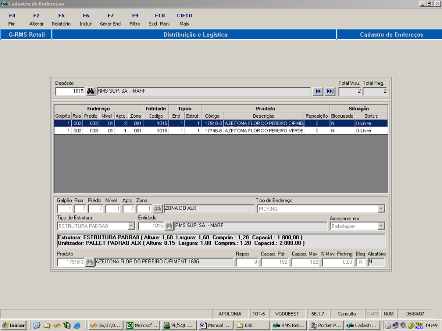
Task: Click the Depósito code field 1015
Action: pos(70,91)
